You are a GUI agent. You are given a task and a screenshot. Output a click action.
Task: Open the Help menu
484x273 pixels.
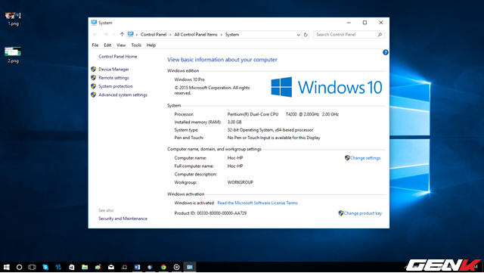click(151, 45)
